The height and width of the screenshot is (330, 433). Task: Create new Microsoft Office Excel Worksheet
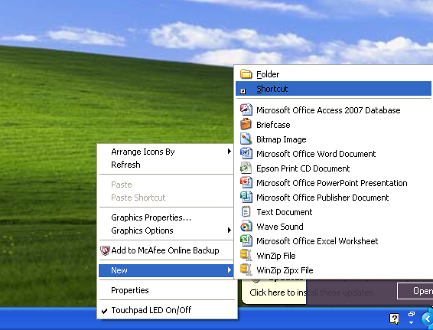[x=334, y=241]
